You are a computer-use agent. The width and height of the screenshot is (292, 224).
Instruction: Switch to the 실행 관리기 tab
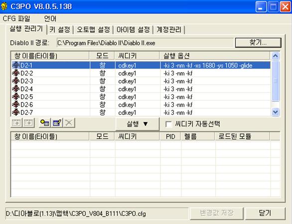point(26,29)
